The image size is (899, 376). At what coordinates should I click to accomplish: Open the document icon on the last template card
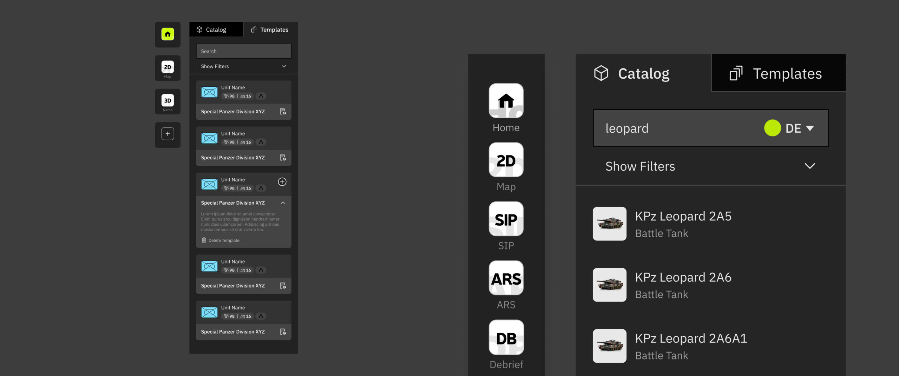point(283,332)
